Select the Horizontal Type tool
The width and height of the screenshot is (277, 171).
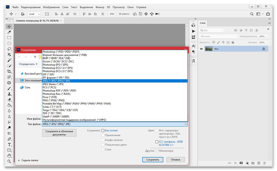pyautogui.click(x=9, y=145)
